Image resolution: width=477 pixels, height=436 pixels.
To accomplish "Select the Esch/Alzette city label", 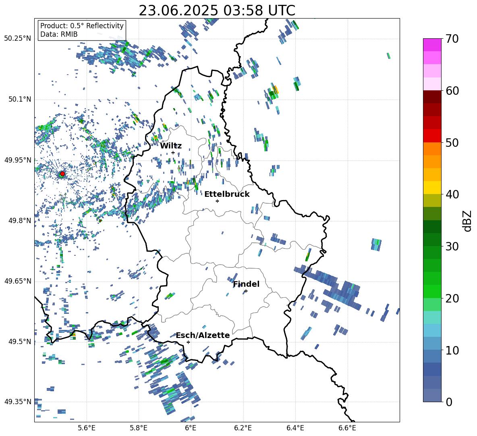I will [x=203, y=335].
